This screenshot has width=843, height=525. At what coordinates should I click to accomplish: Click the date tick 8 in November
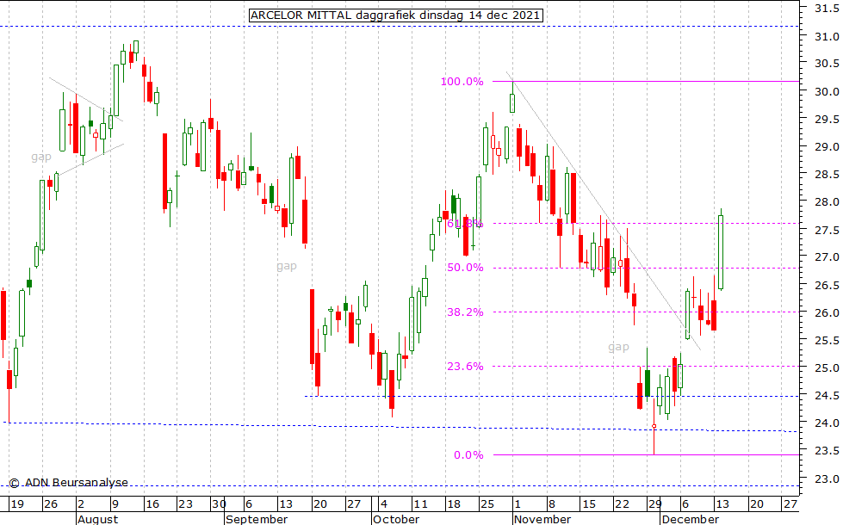tap(552, 504)
